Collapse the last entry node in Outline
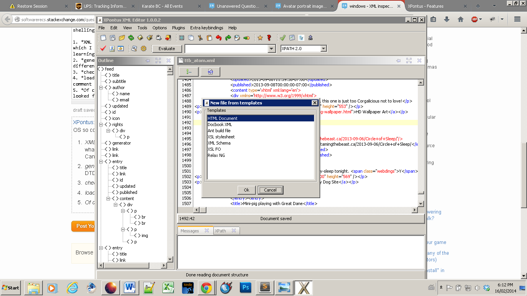527x296 pixels. (x=101, y=248)
